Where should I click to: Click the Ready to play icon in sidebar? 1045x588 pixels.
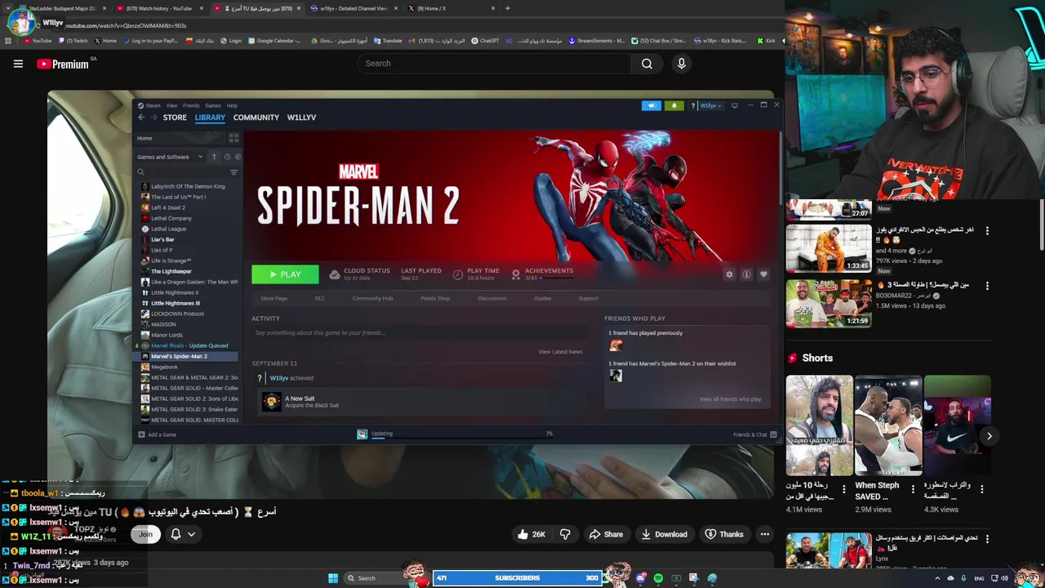(x=238, y=157)
